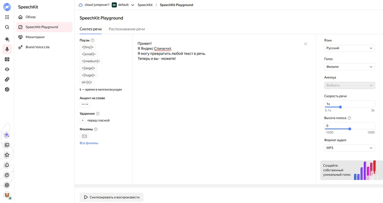Click the cloud-jumpover1 breadcrumb
Viewport: 383px width, 203px height.
[x=97, y=5]
